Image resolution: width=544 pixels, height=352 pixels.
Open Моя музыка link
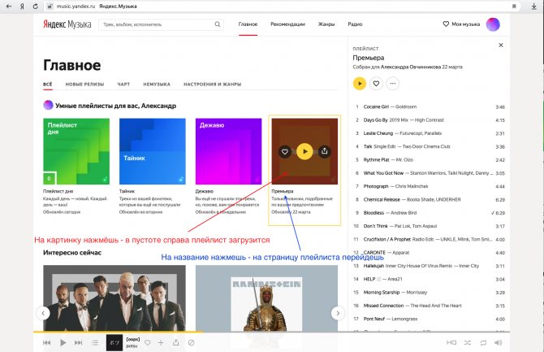point(461,24)
